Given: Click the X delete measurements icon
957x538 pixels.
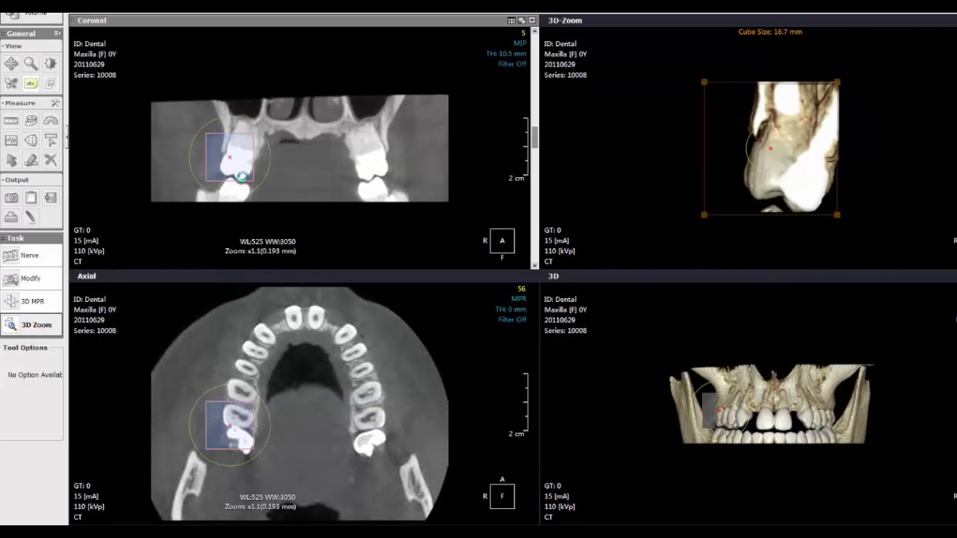Looking at the screenshot, I should pyautogui.click(x=50, y=161).
